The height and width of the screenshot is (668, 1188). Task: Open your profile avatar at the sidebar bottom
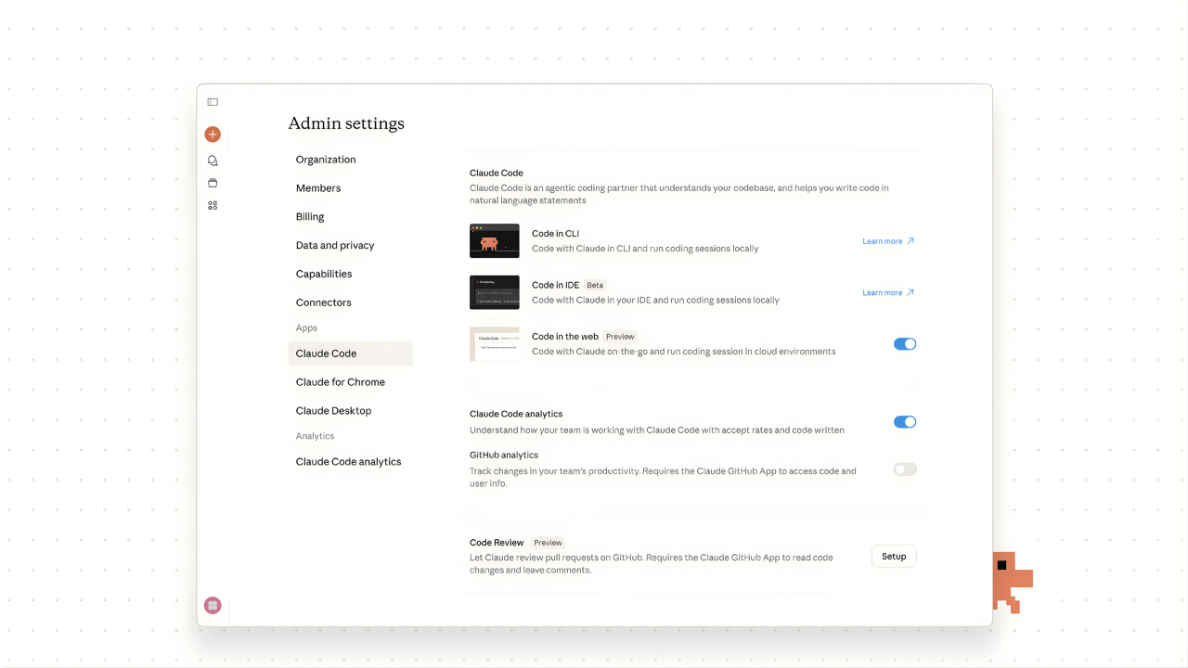pos(213,605)
